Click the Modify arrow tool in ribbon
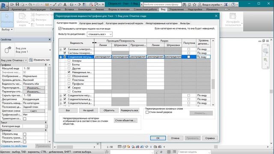 pyautogui.click(x=7, y=19)
